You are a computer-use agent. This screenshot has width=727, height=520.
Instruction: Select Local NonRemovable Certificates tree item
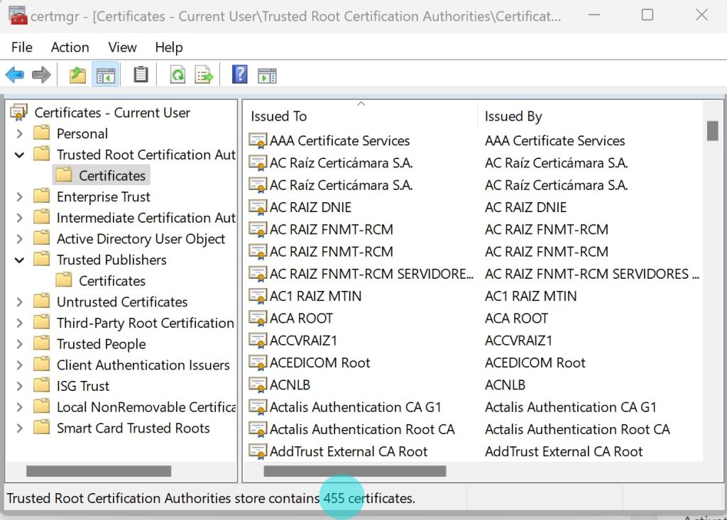point(146,407)
